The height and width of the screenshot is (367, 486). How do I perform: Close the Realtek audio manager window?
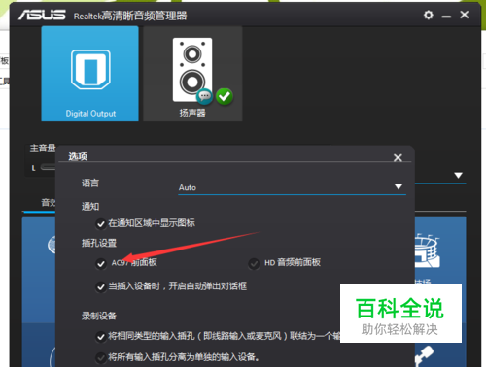tap(465, 15)
